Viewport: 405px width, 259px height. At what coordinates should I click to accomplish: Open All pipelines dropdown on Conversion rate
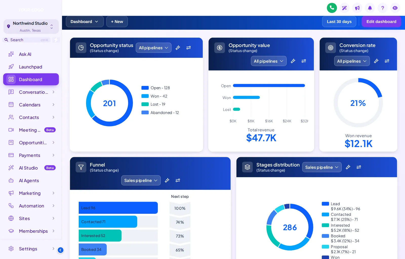tap(352, 61)
